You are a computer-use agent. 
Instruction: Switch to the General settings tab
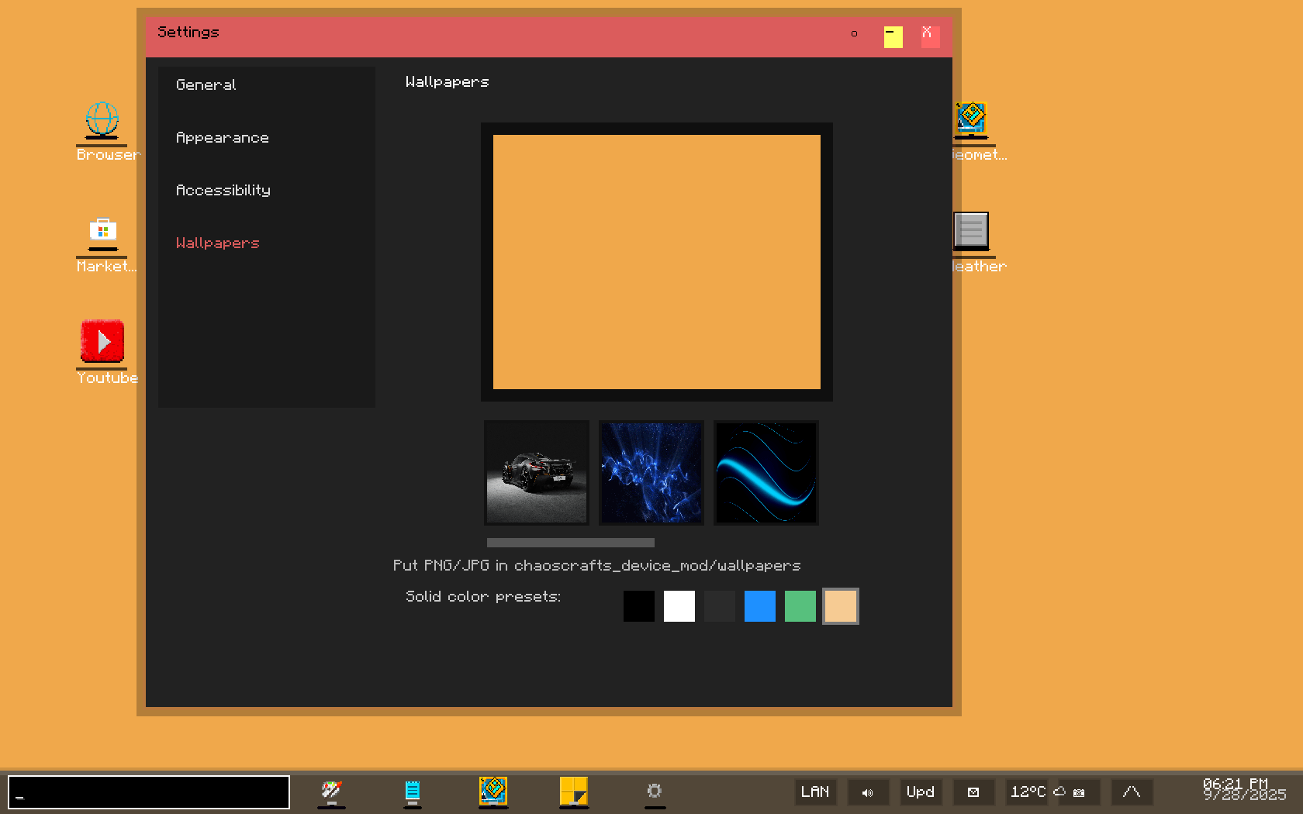[x=206, y=85]
